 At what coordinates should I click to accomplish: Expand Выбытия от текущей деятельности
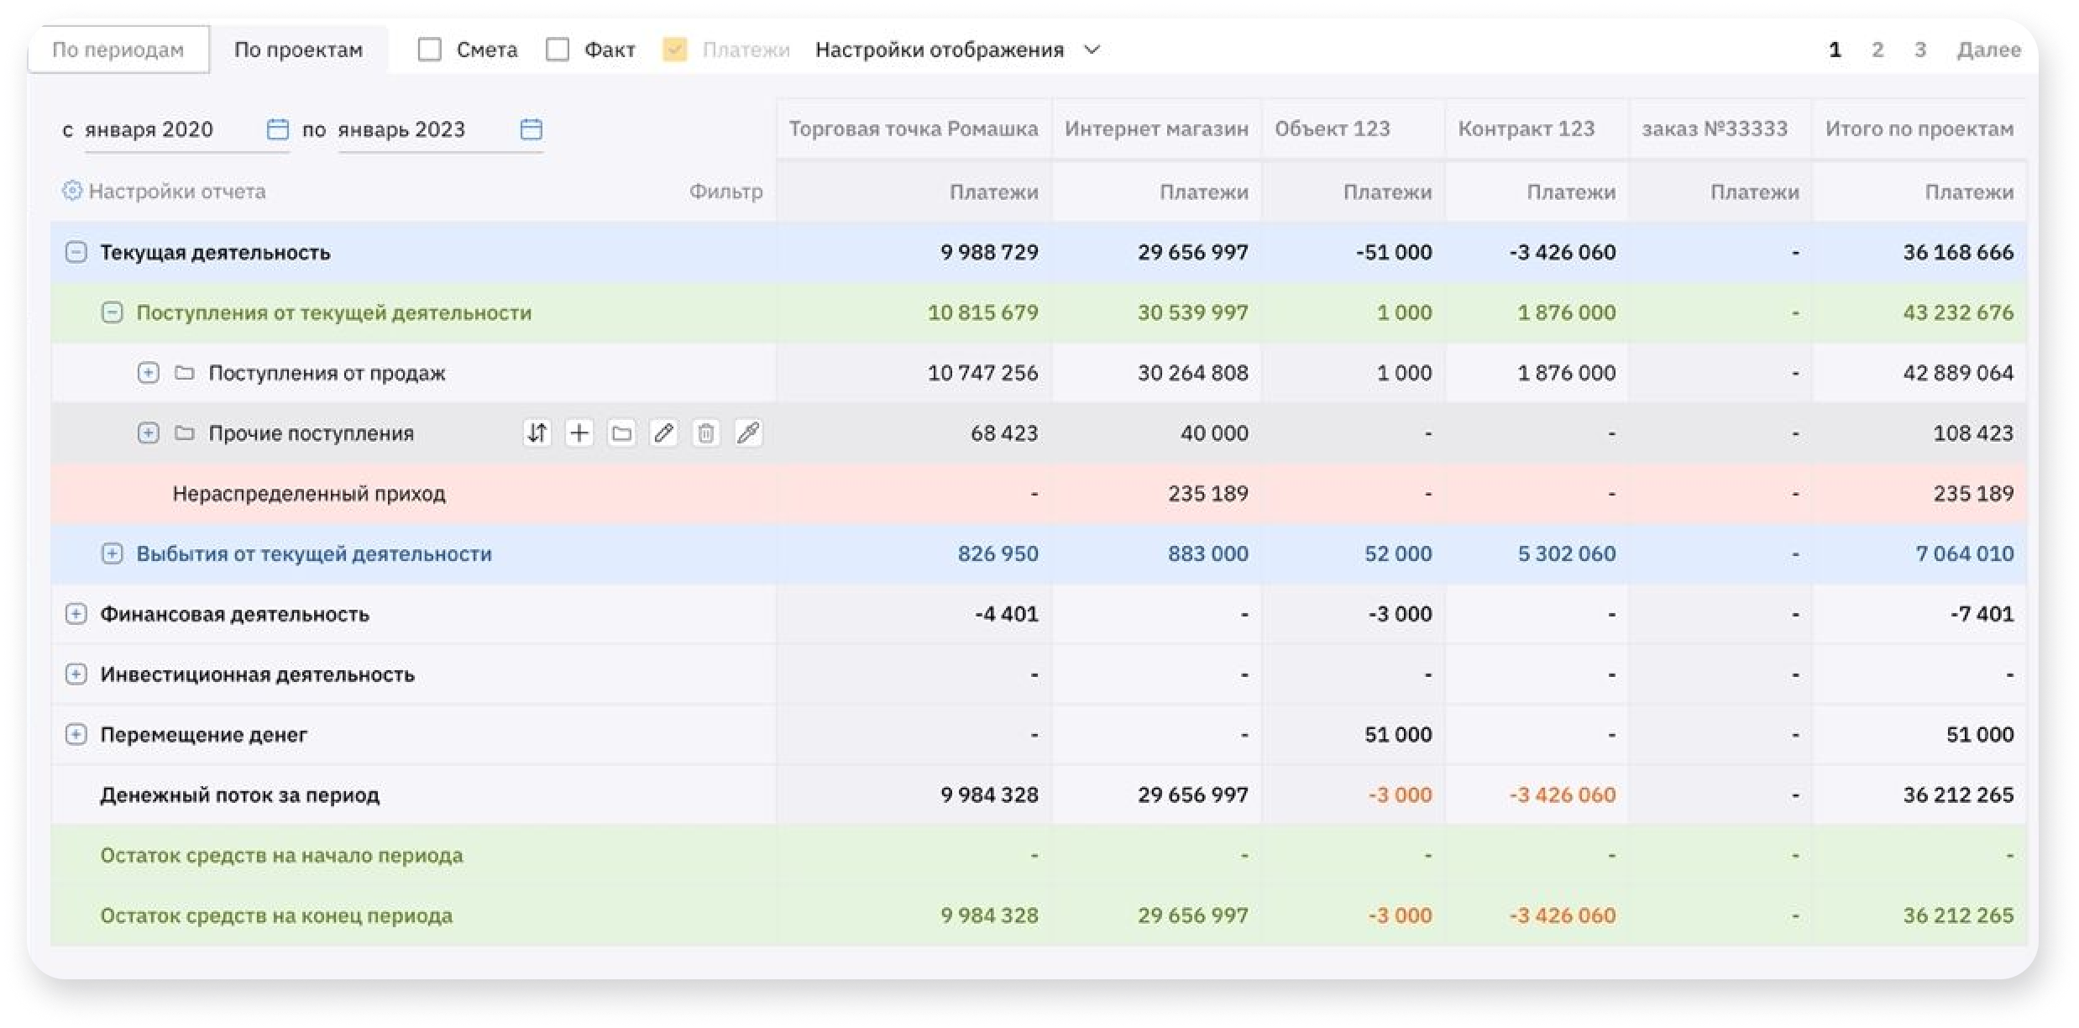click(x=112, y=553)
